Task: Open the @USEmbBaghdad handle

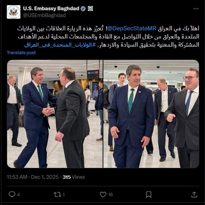Action: coord(44,15)
